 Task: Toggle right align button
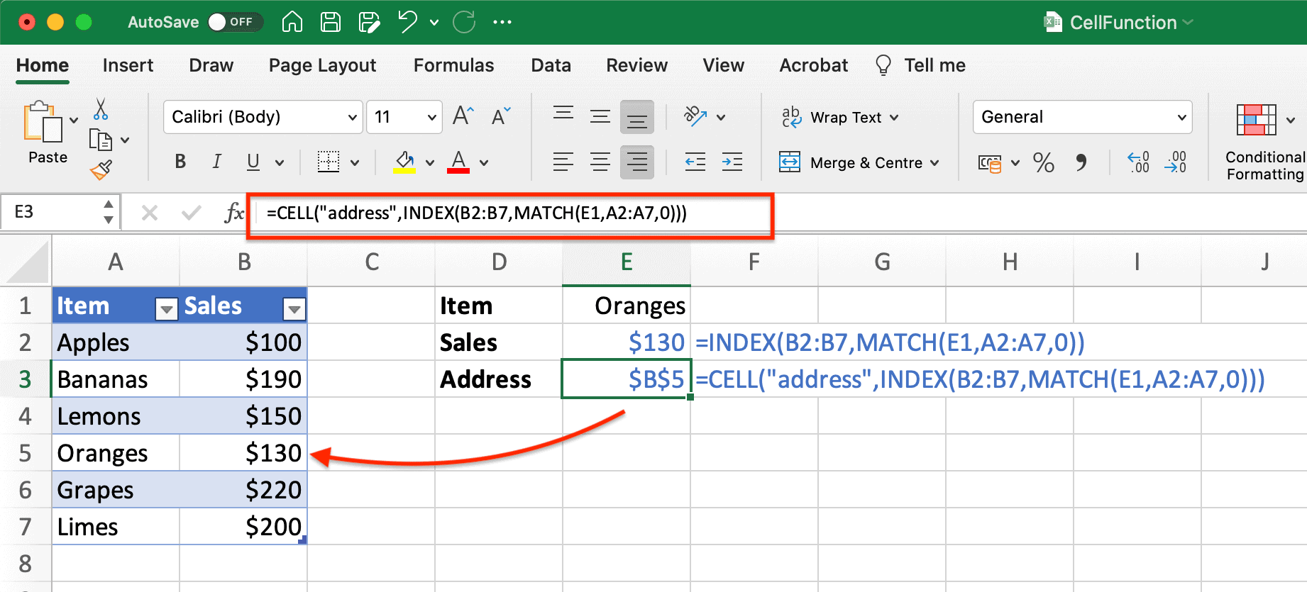[637, 162]
